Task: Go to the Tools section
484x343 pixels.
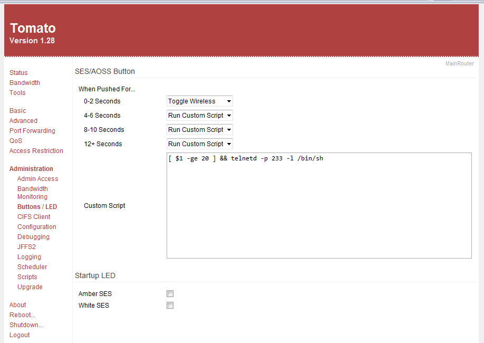Action: click(17, 93)
